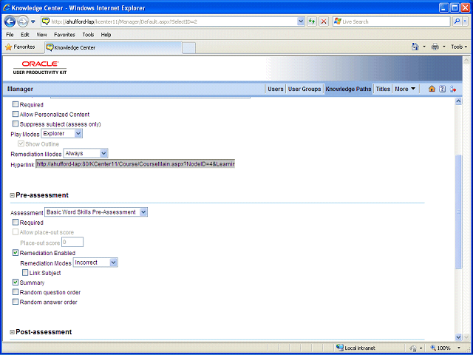This screenshot has height=355, width=473.
Task: Collapse the Post-assessment section
Action: [x=13, y=332]
